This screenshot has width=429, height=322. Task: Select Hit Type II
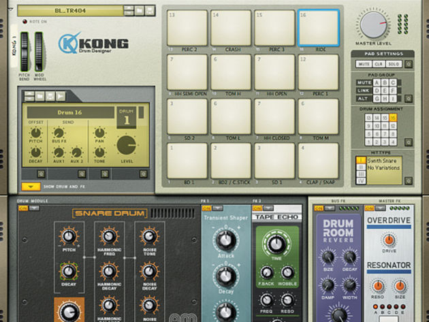(x=361, y=167)
